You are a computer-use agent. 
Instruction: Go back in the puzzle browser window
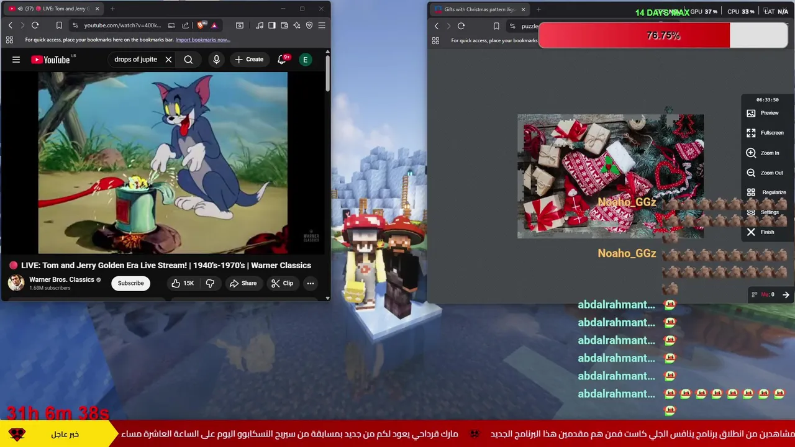pos(436,26)
